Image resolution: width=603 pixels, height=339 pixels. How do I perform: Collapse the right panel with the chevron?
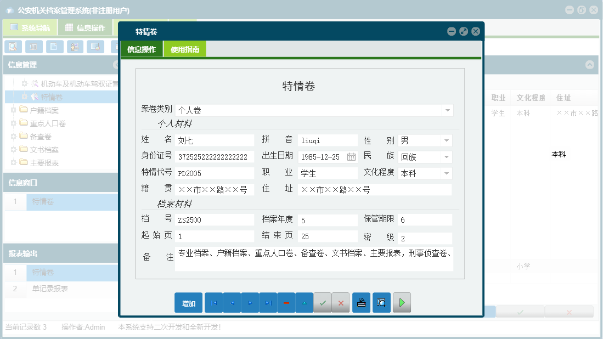pyautogui.click(x=590, y=65)
